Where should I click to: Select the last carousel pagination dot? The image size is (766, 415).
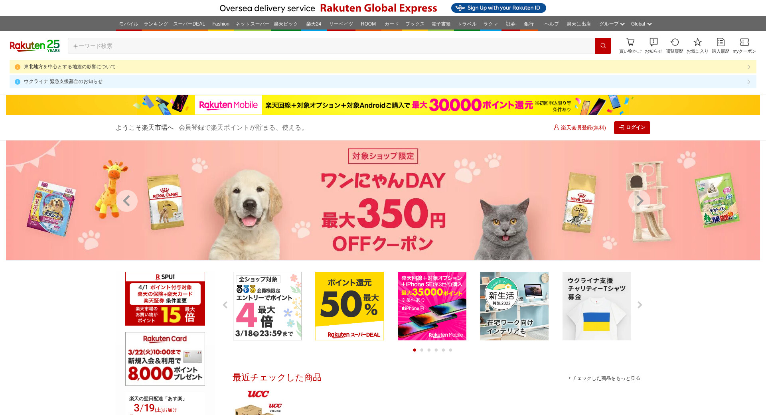(450, 350)
